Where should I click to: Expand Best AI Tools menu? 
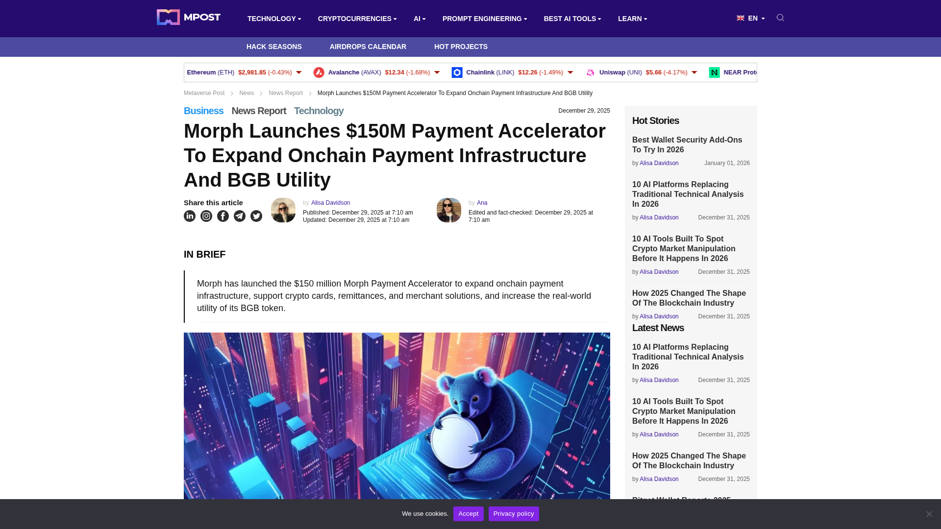coord(572,19)
